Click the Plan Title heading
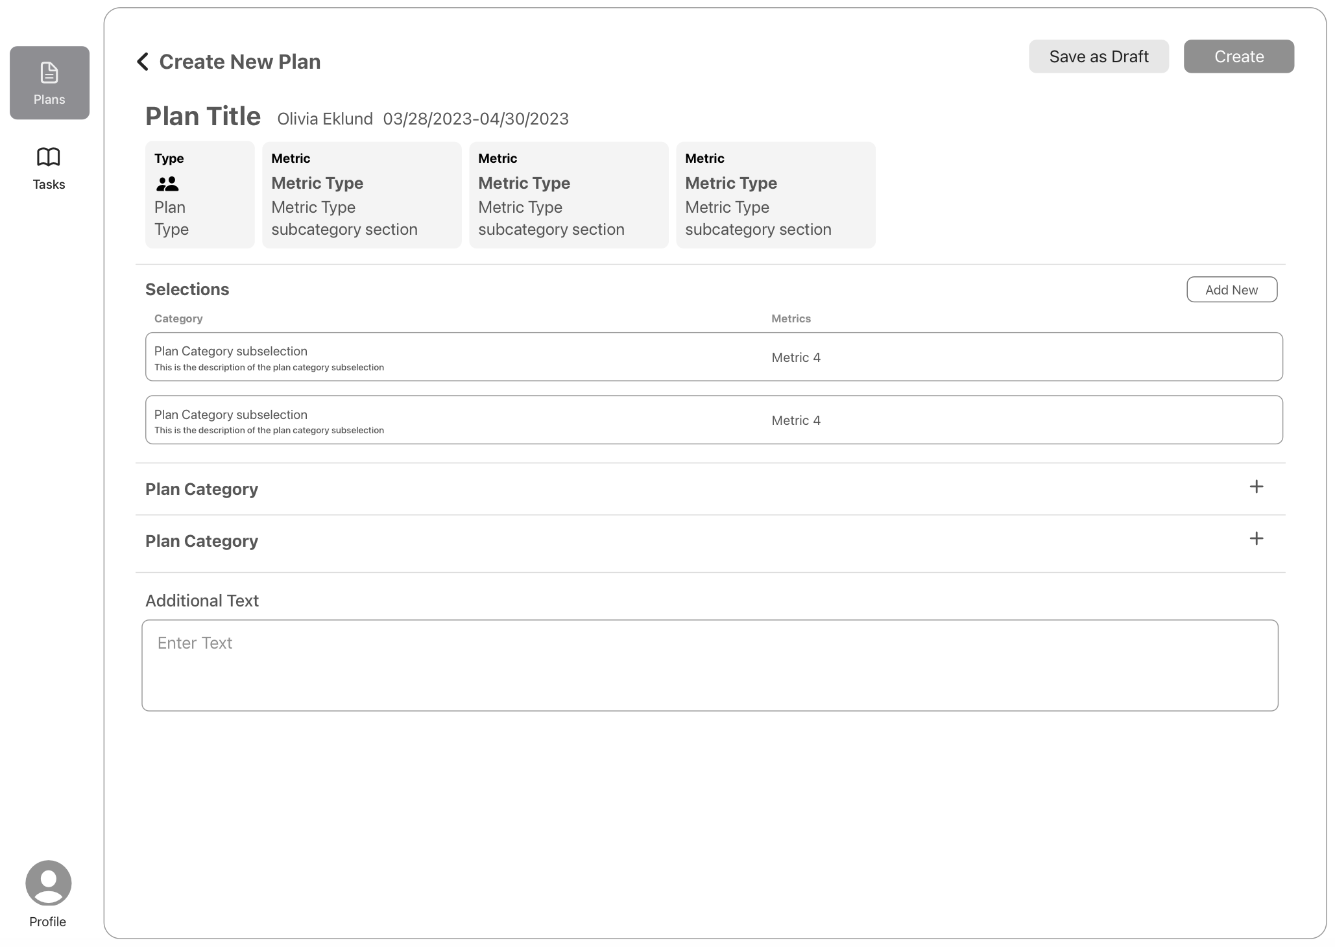 click(x=203, y=117)
